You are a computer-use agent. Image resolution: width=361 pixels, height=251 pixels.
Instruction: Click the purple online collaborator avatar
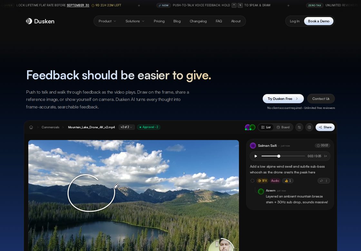(248, 127)
